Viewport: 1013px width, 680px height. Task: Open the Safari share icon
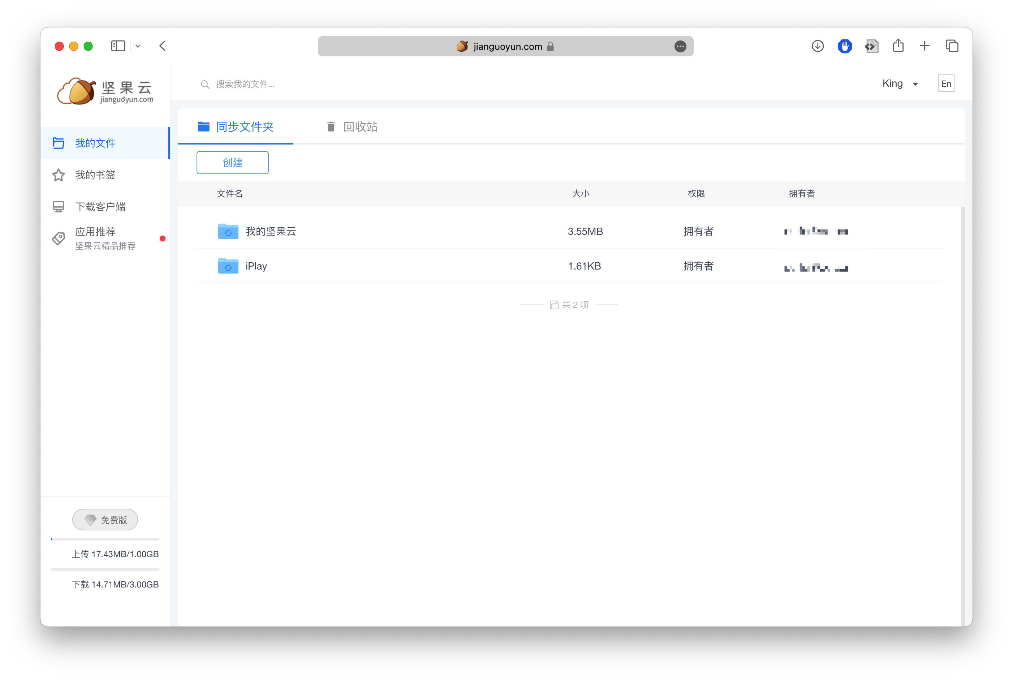898,46
